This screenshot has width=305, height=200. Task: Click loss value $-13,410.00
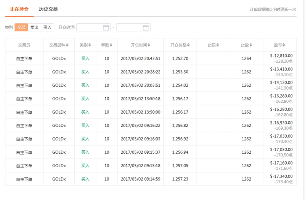coord(281,69)
